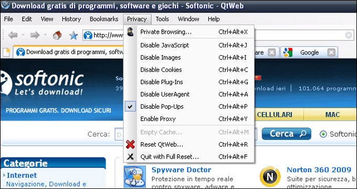Viewport: 357px width, 189px height.
Task: Toggle Disable JavaScript option
Action: click(x=189, y=45)
